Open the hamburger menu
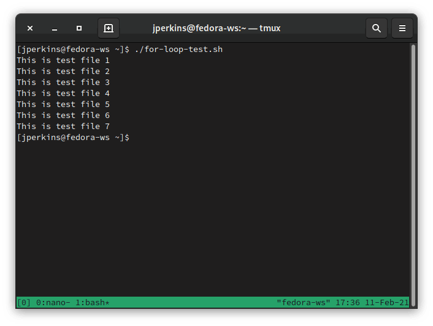 [x=402, y=28]
